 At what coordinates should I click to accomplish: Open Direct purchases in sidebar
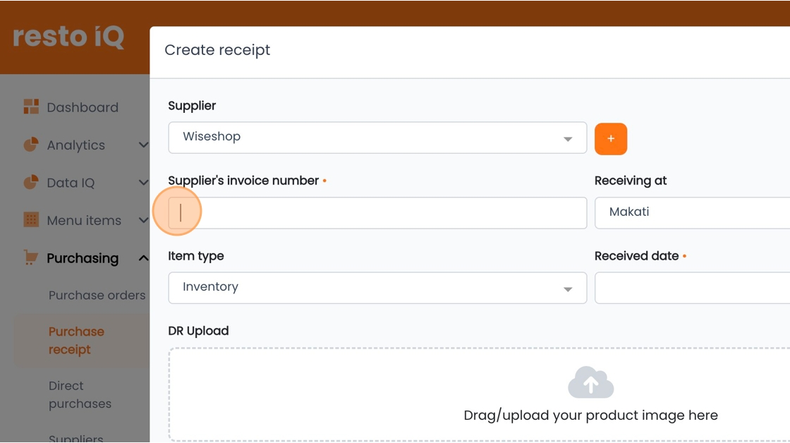pyautogui.click(x=80, y=394)
